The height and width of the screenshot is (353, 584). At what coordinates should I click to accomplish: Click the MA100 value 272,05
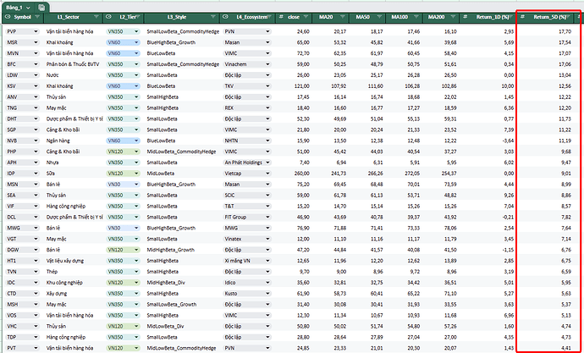click(x=412, y=174)
